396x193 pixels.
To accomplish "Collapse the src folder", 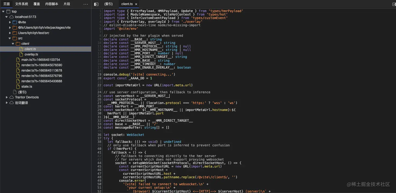I will click(x=10, y=38).
